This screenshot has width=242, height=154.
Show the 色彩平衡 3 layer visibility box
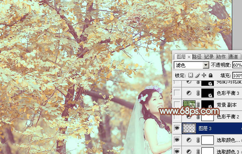point(177,93)
